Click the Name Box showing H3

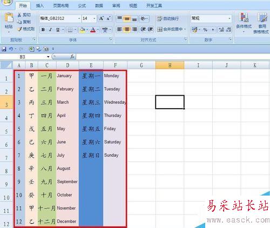pos(23,57)
